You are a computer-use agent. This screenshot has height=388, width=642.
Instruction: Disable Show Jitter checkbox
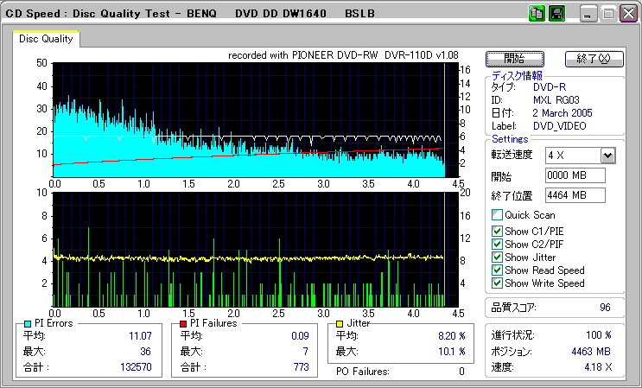[x=497, y=258]
